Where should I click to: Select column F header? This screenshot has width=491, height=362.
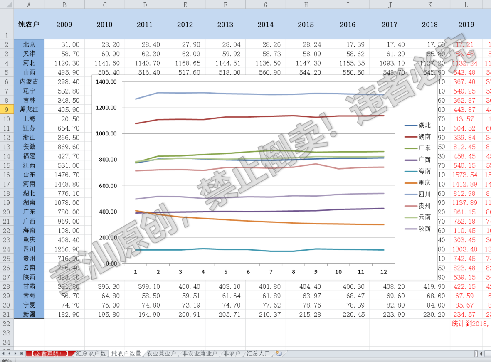tap(225, 5)
